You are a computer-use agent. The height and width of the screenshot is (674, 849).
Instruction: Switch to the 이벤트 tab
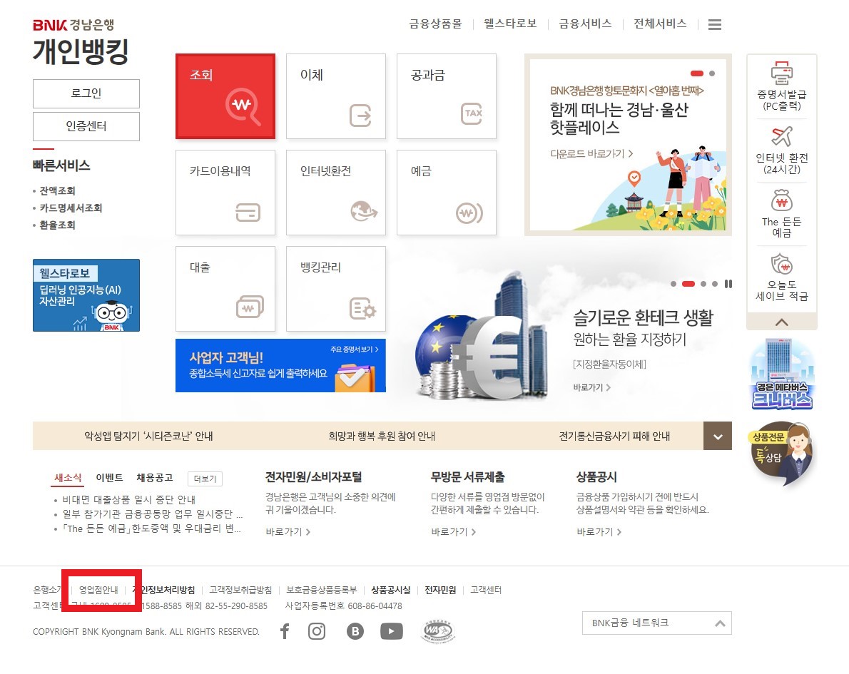(109, 477)
